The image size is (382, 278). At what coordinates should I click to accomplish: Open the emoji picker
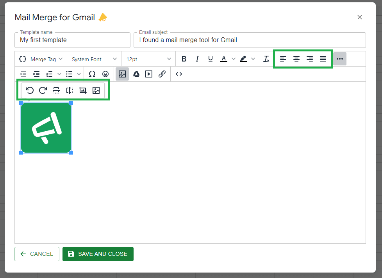105,74
